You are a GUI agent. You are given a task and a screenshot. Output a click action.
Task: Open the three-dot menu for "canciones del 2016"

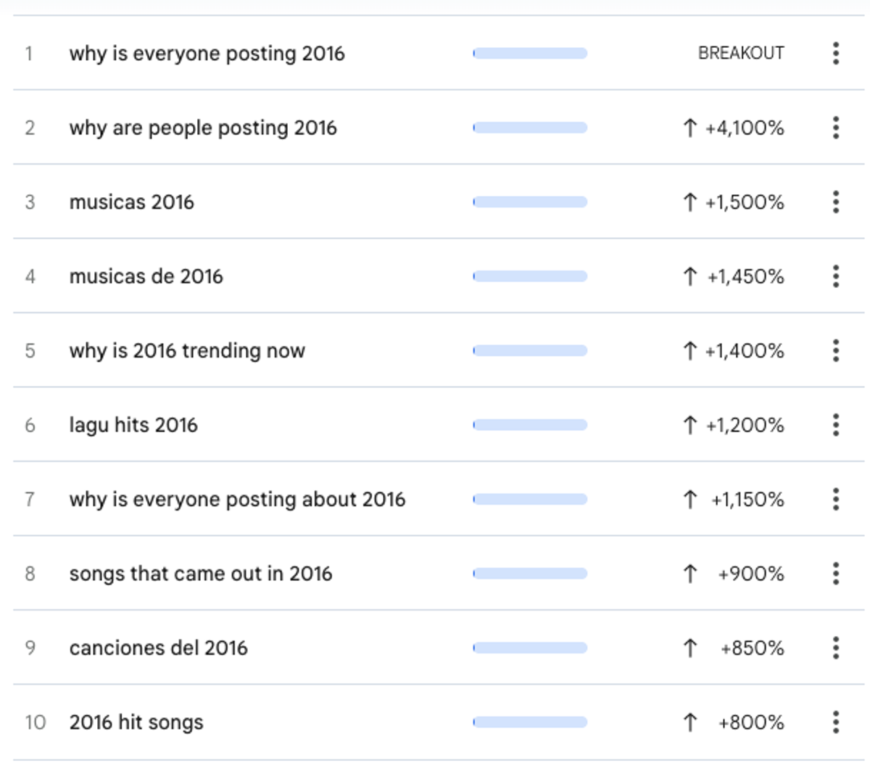pyautogui.click(x=836, y=648)
